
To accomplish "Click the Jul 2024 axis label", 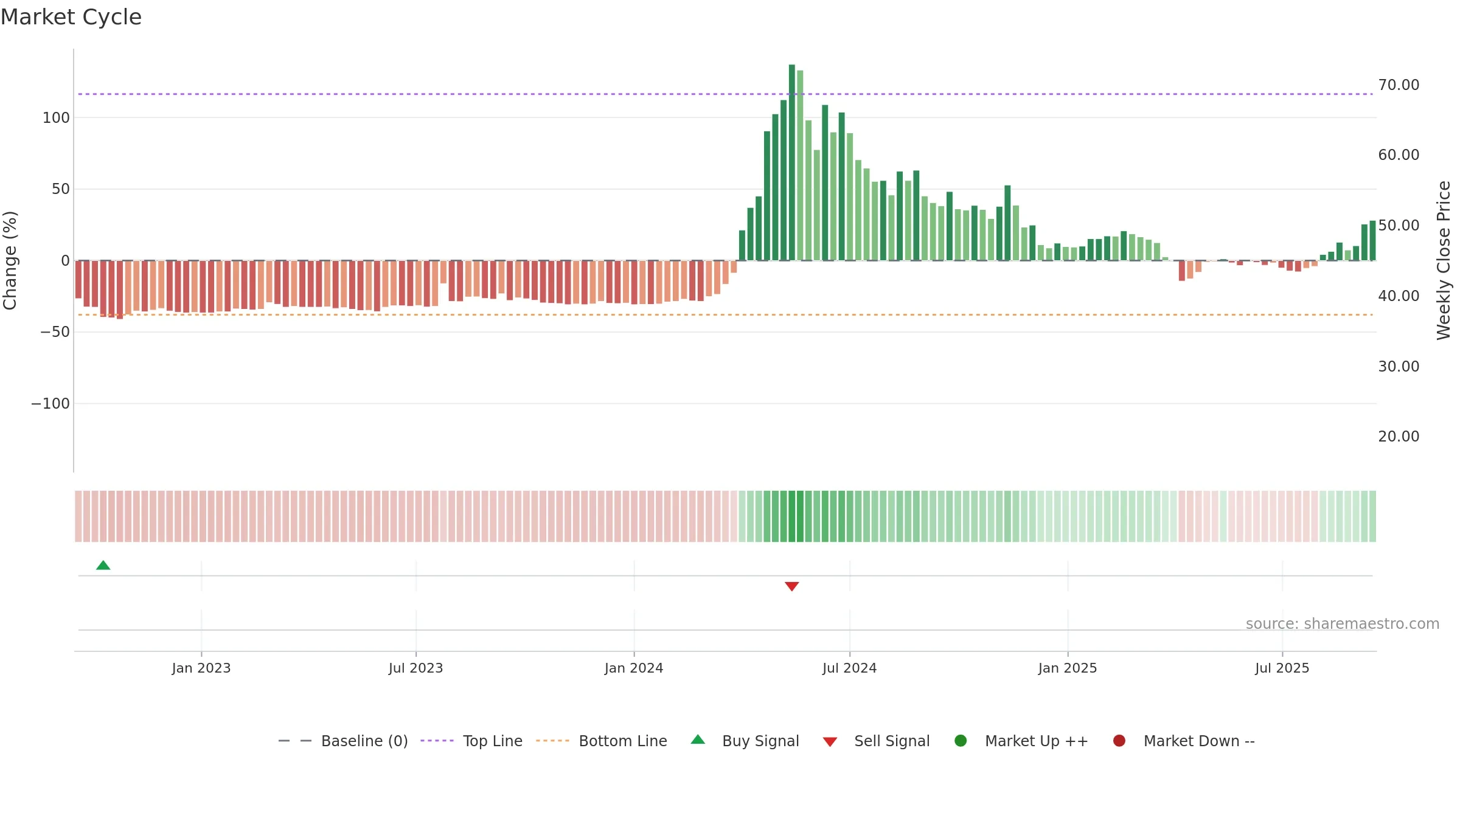I will tap(850, 668).
